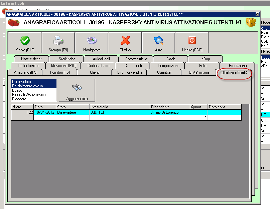Switch to the Unita' misura tab

[199, 72]
